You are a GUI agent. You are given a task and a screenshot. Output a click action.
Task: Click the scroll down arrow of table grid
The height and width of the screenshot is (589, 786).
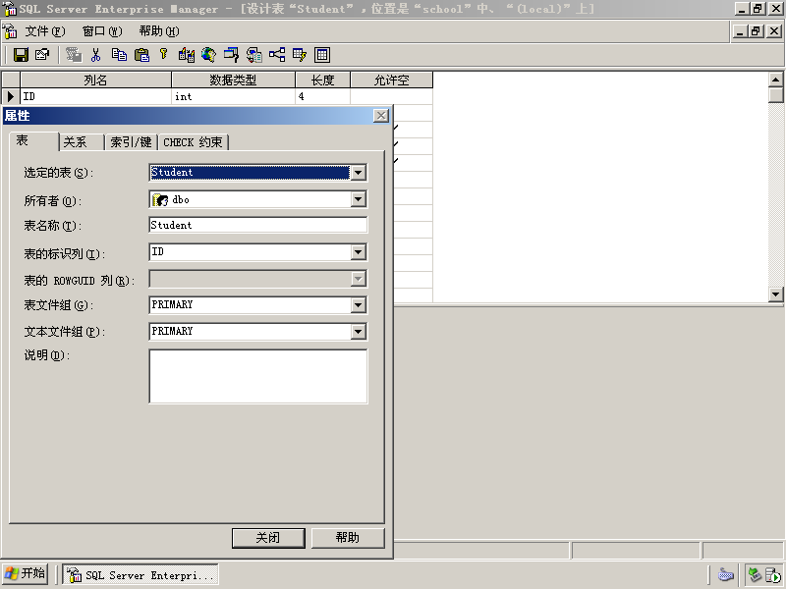pos(775,294)
